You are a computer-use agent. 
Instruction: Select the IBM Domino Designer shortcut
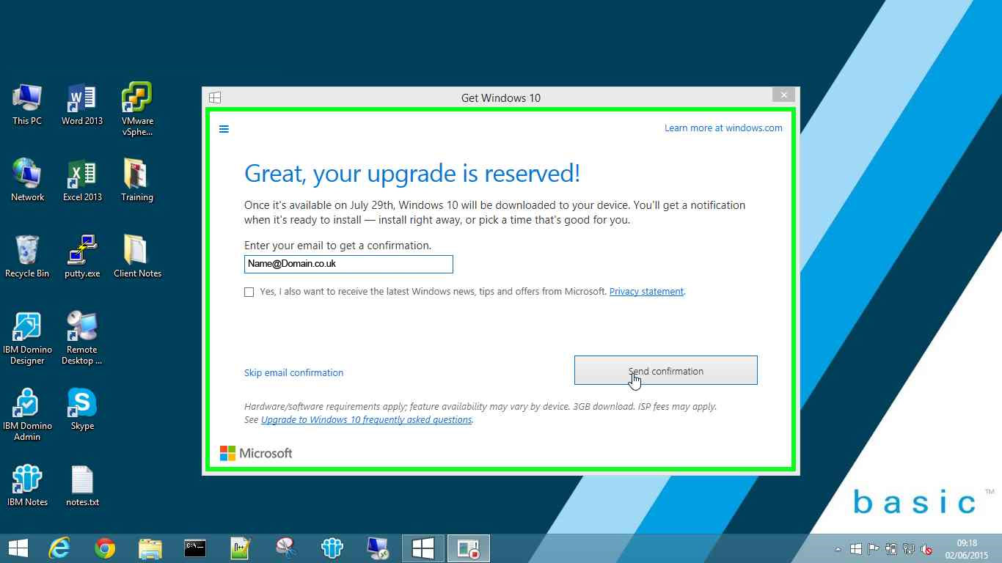click(x=27, y=338)
